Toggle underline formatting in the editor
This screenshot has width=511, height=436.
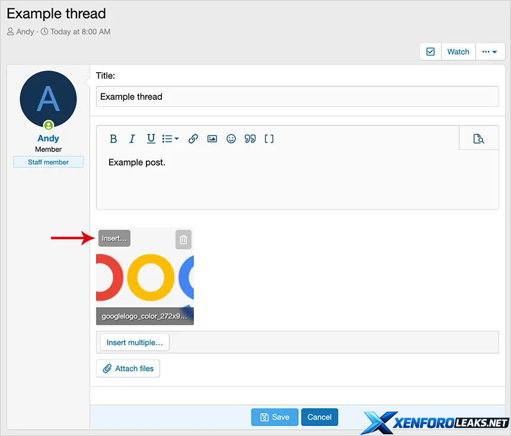point(151,139)
